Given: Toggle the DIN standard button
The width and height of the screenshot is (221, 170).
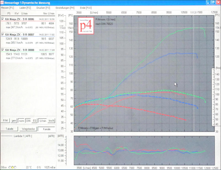Looking at the screenshot, I should tap(28, 120).
